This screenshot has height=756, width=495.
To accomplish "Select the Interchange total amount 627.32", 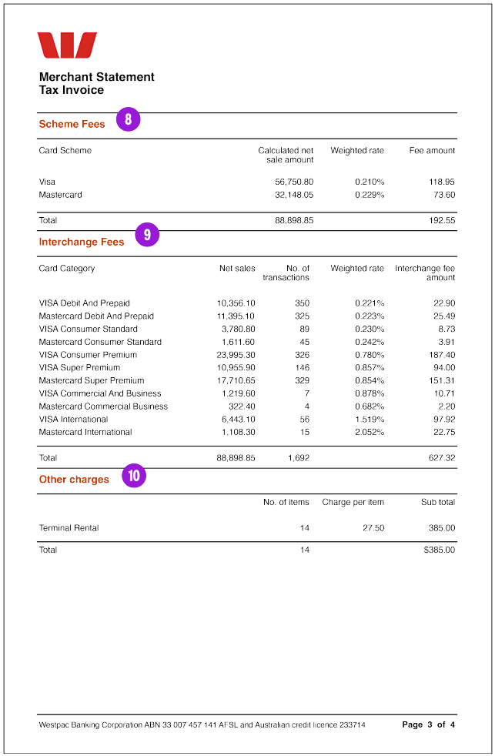I will click(x=440, y=457).
